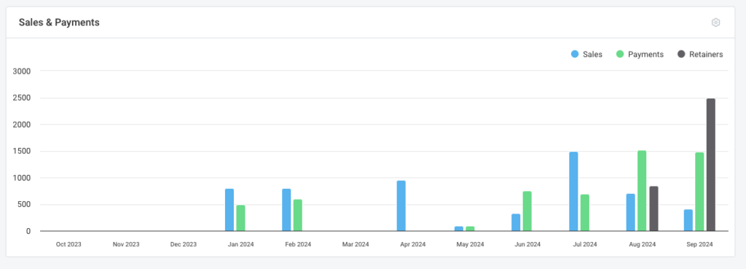Image resolution: width=746 pixels, height=269 pixels.
Task: Click the Dec 2023 axis label
Action: [183, 244]
